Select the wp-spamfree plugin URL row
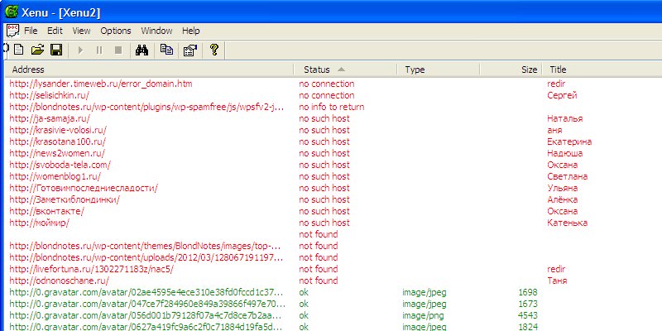 tap(333, 107)
